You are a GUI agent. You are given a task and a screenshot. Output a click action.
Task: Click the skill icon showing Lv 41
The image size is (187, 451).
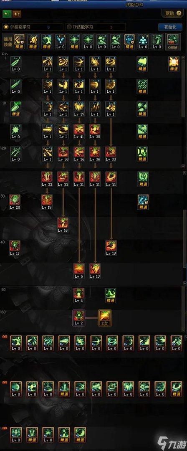(x=79, y=130)
